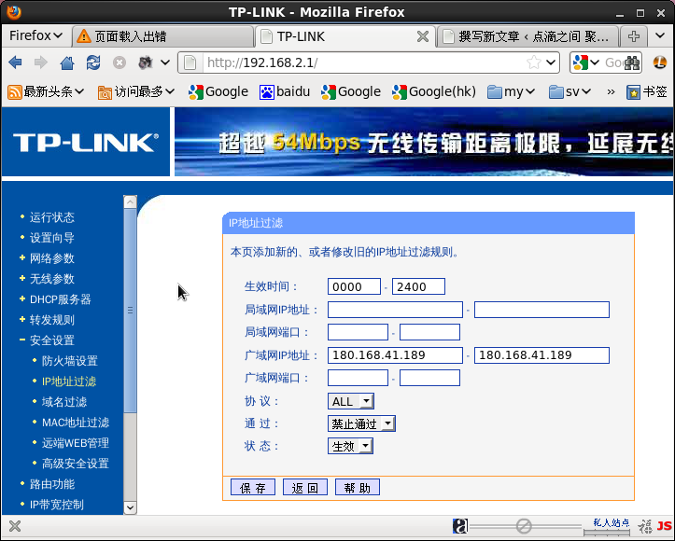Close the TP-LINK tab
This screenshot has height=541, width=675.
click(423, 36)
